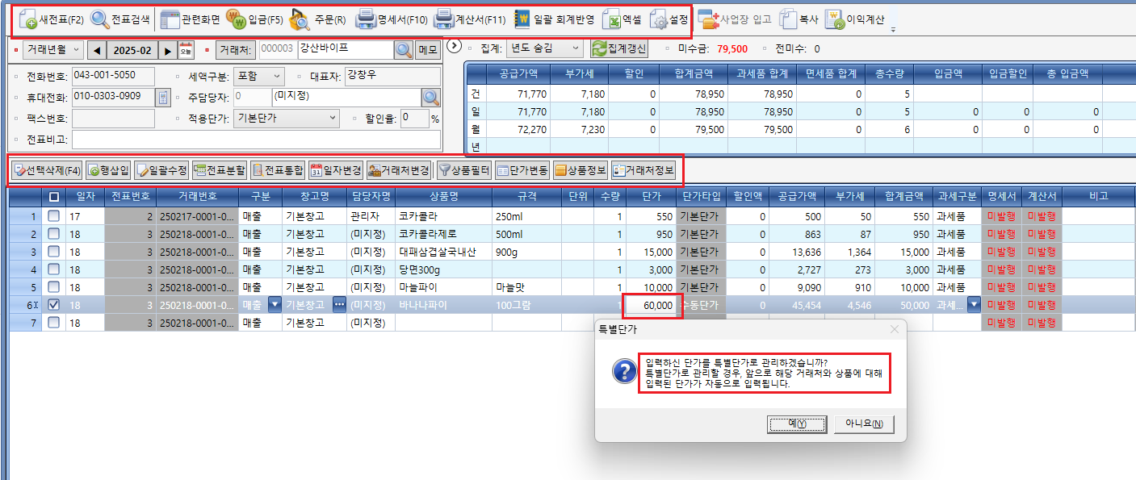Open the 주문(R) order tool

coord(319,19)
